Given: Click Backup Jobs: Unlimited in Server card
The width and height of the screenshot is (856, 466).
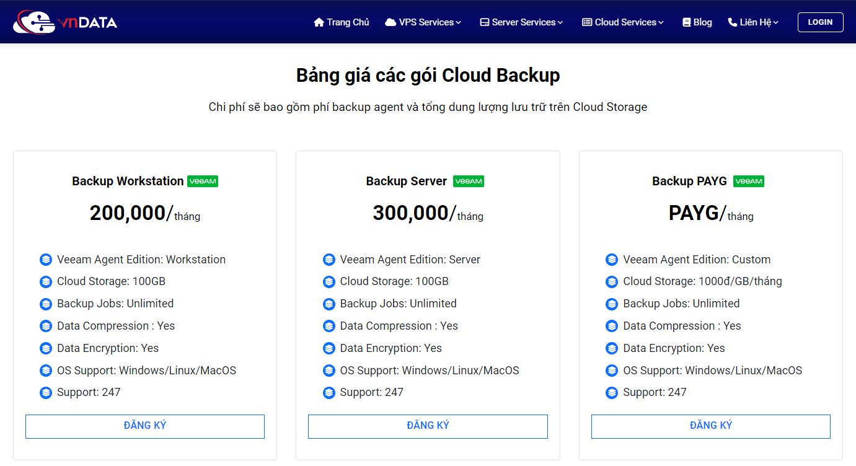Looking at the screenshot, I should point(399,304).
